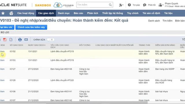Click the Pham Quynh user name
Image resolution: width=185 pixels, height=104 pixels.
[171, 3]
